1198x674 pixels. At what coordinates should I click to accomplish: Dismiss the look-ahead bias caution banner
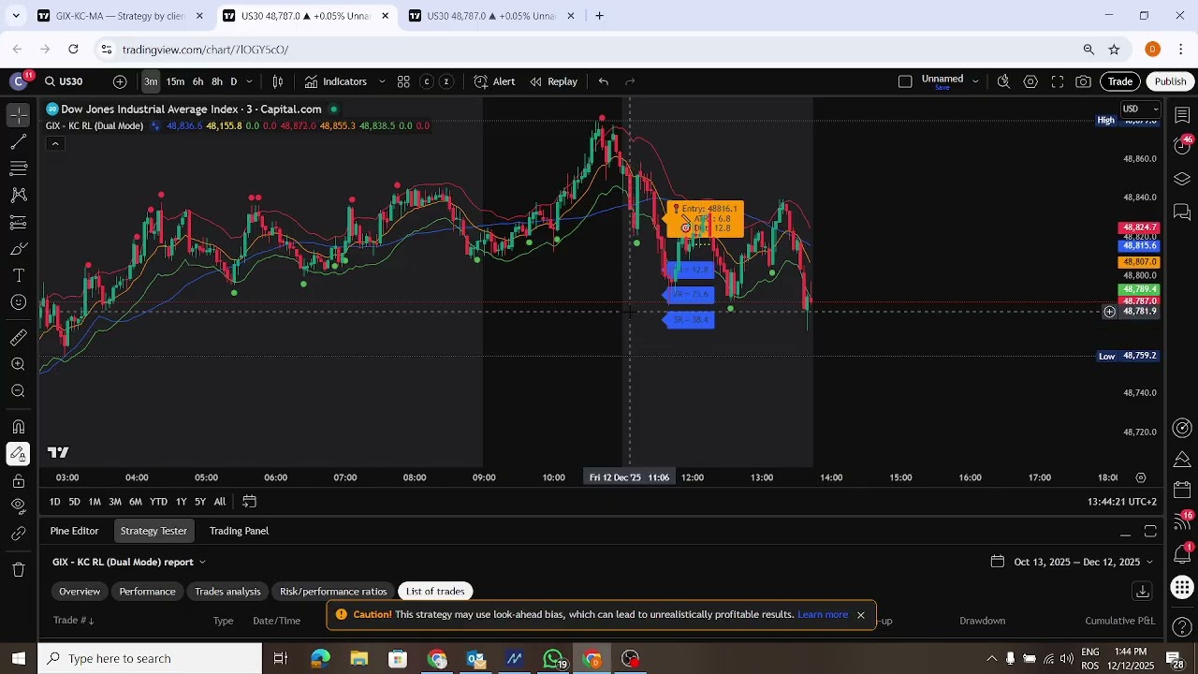pyautogui.click(x=860, y=615)
